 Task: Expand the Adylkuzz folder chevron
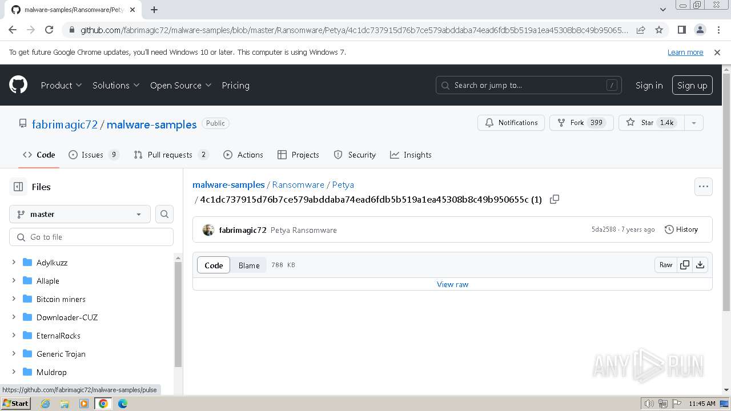[x=14, y=263]
